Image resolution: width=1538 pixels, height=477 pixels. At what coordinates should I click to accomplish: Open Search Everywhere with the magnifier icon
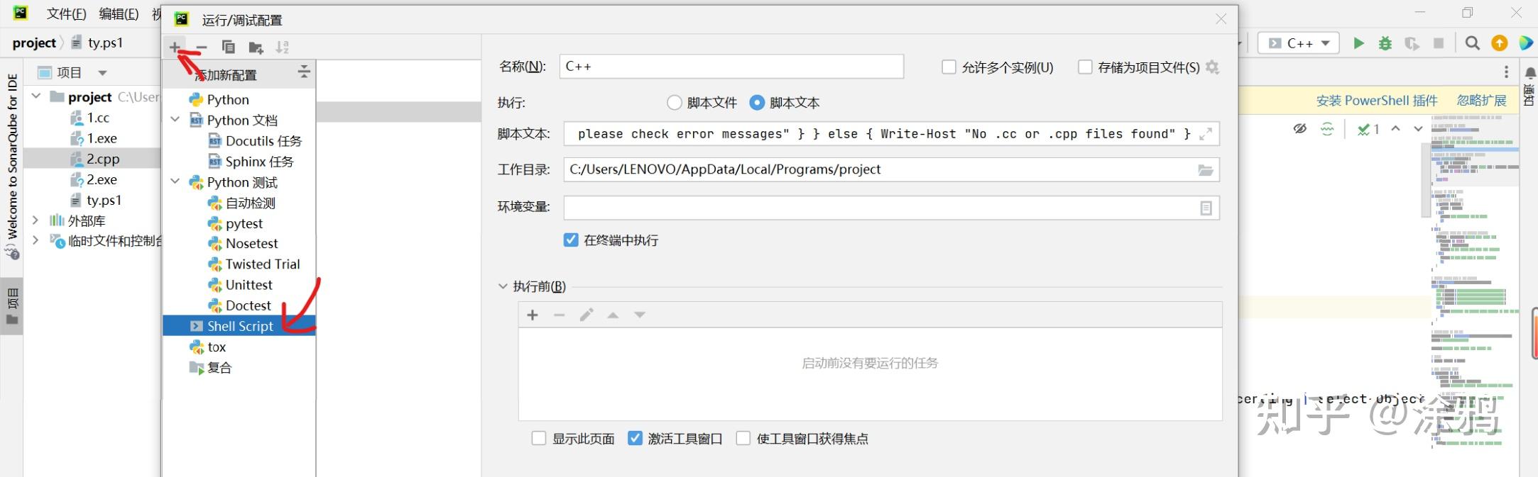pos(1473,43)
